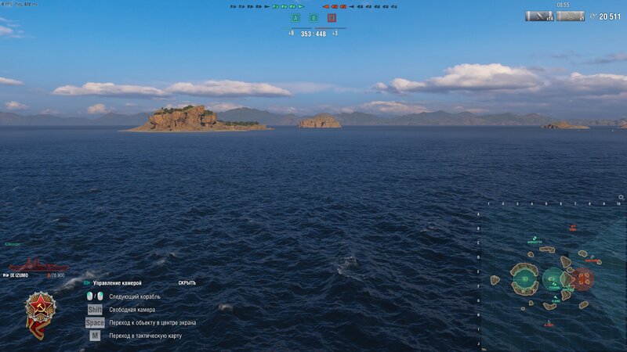The width and height of the screenshot is (627, 352).
Task: Click the IX IZUMO ship name
Action: point(19,275)
